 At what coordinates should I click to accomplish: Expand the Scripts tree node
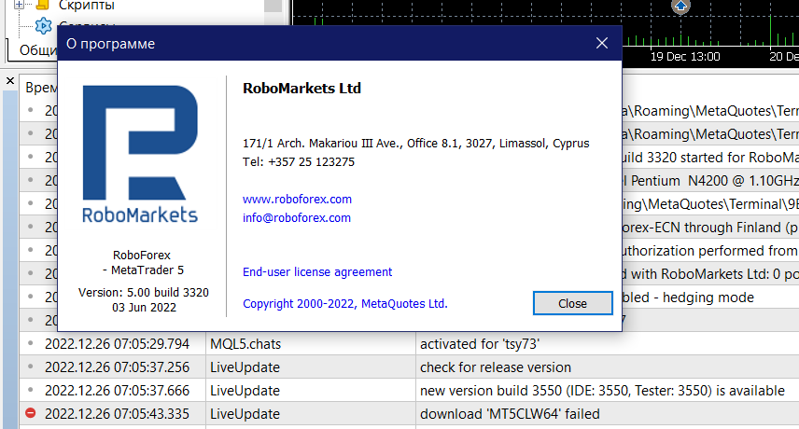point(19,5)
